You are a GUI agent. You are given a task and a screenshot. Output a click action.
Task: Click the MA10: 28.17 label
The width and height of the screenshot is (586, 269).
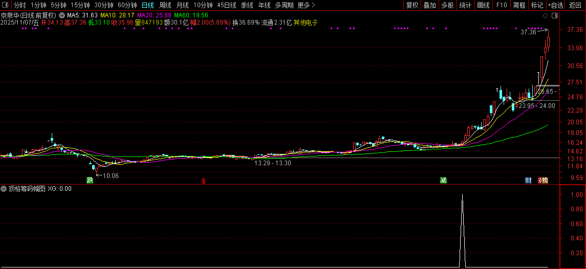[x=117, y=16]
